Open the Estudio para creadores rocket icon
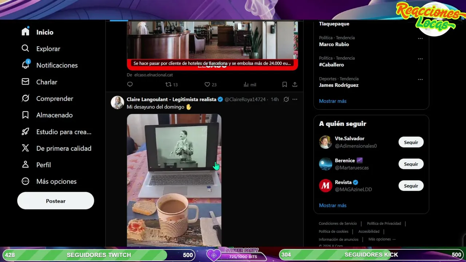The image size is (466, 262). click(25, 132)
